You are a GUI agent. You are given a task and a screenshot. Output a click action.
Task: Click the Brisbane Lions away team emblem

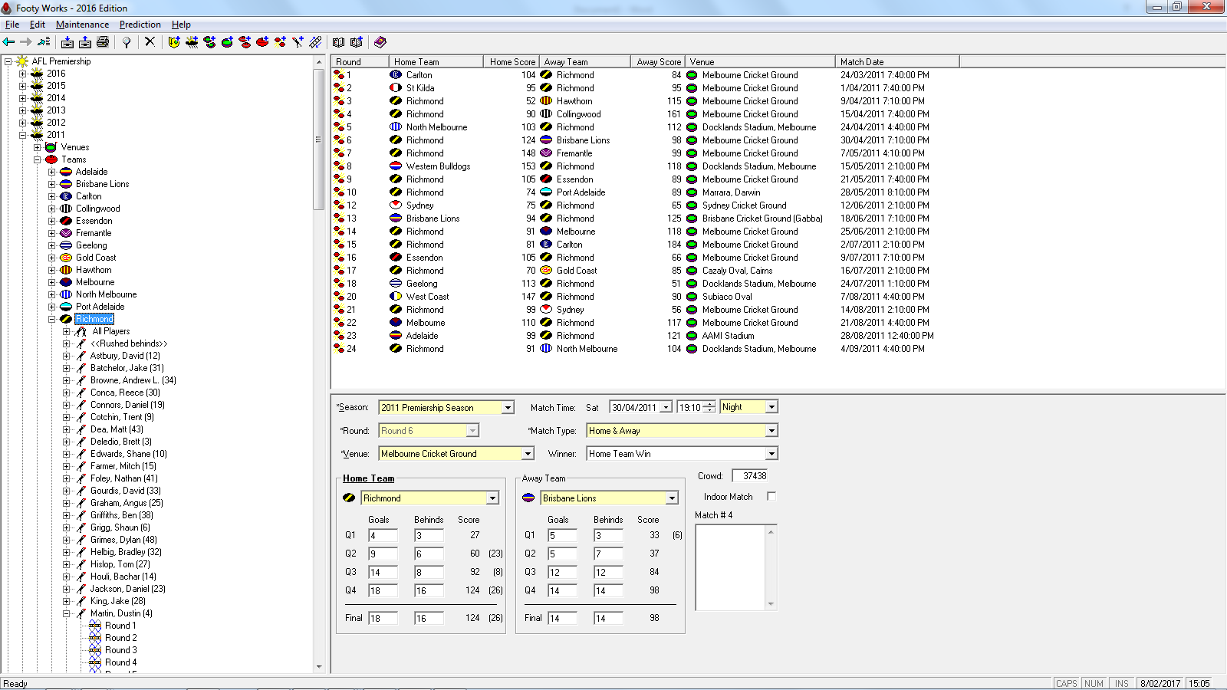point(528,498)
